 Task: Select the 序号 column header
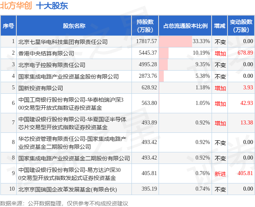point(8,26)
